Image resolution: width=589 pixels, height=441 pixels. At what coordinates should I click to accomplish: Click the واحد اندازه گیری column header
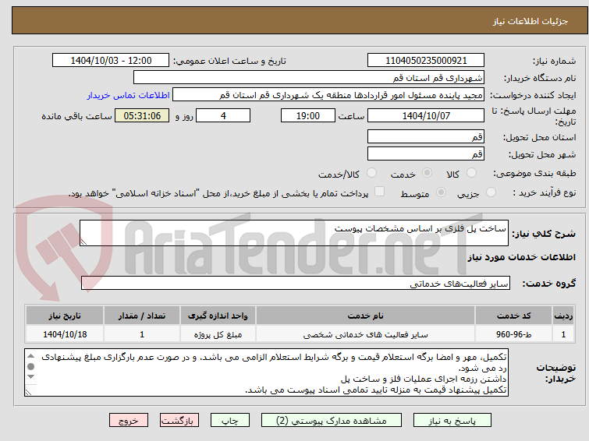pyautogui.click(x=218, y=316)
